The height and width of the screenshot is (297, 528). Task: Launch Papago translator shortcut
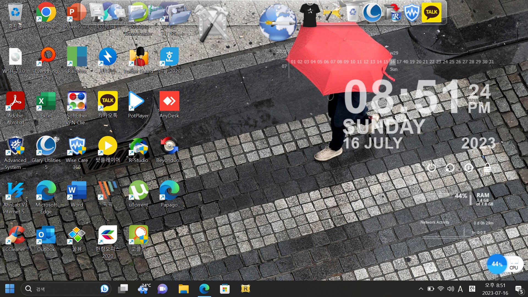[x=169, y=194]
